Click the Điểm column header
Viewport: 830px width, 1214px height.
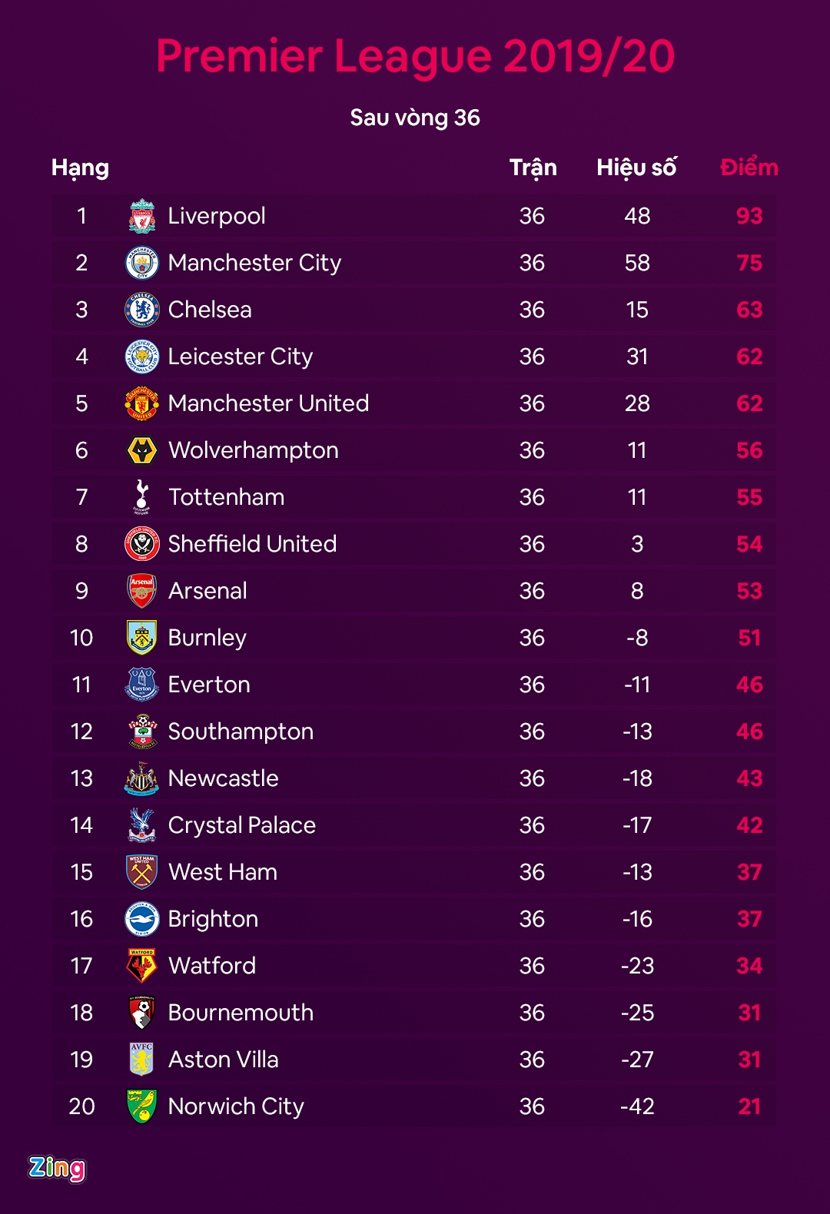(749, 168)
